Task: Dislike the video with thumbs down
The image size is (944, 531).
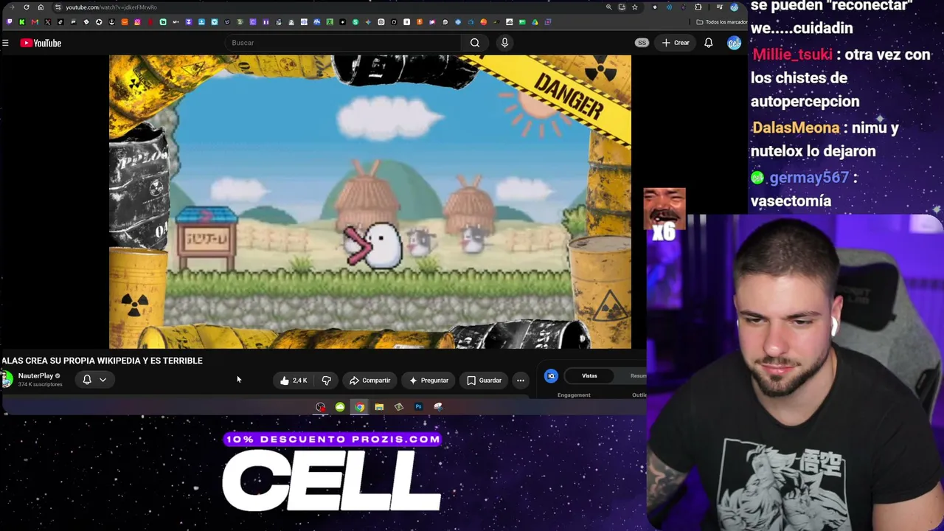Action: point(326,381)
